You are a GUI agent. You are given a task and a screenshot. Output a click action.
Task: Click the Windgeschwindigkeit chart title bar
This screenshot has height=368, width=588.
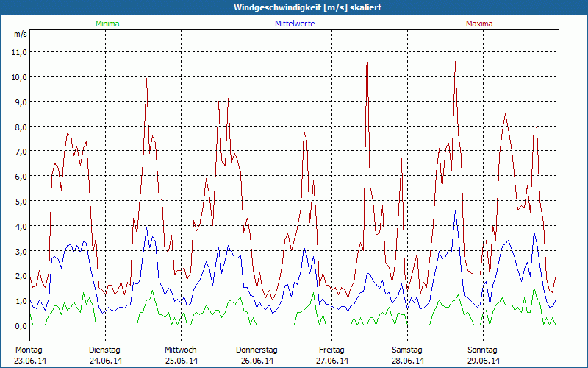point(294,7)
